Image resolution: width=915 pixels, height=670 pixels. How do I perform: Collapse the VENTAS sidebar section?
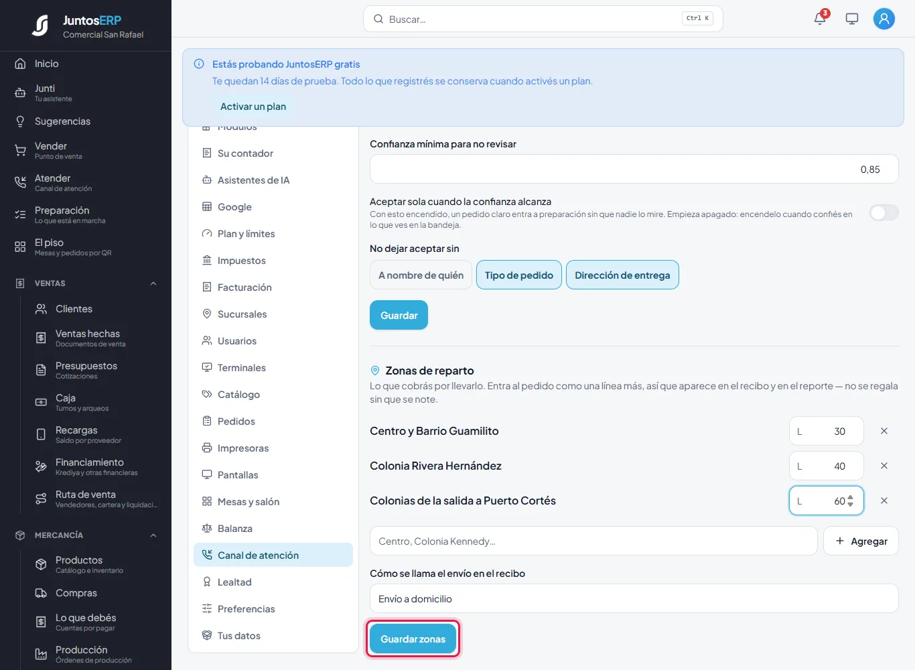coord(153,283)
